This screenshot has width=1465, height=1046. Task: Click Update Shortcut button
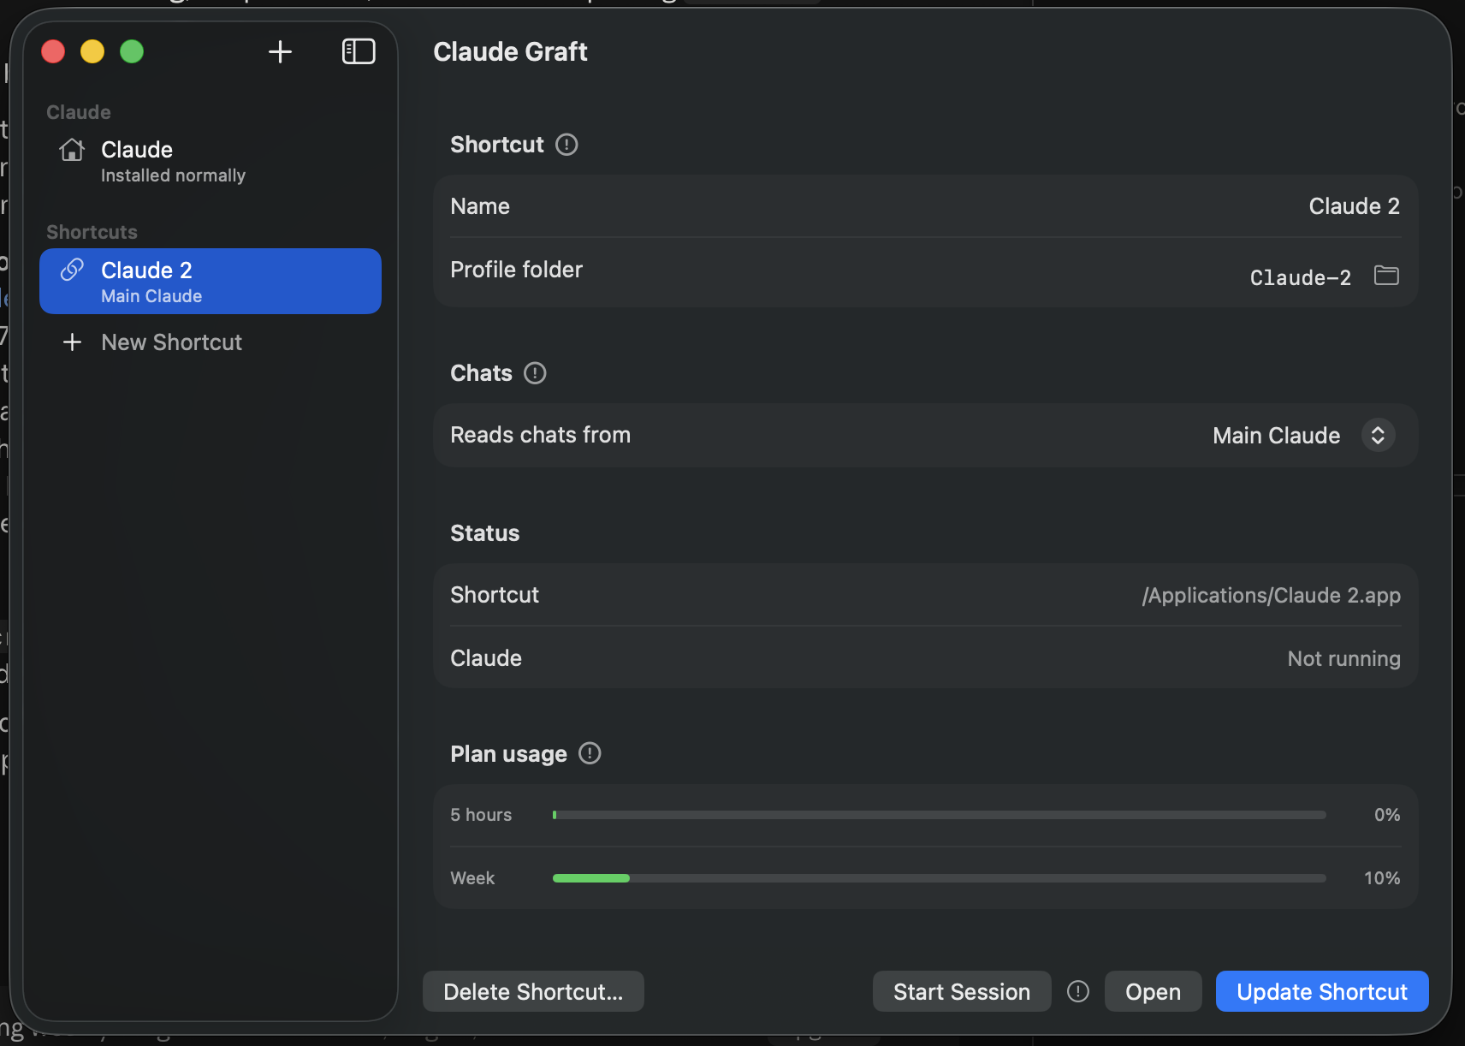[x=1322, y=991]
